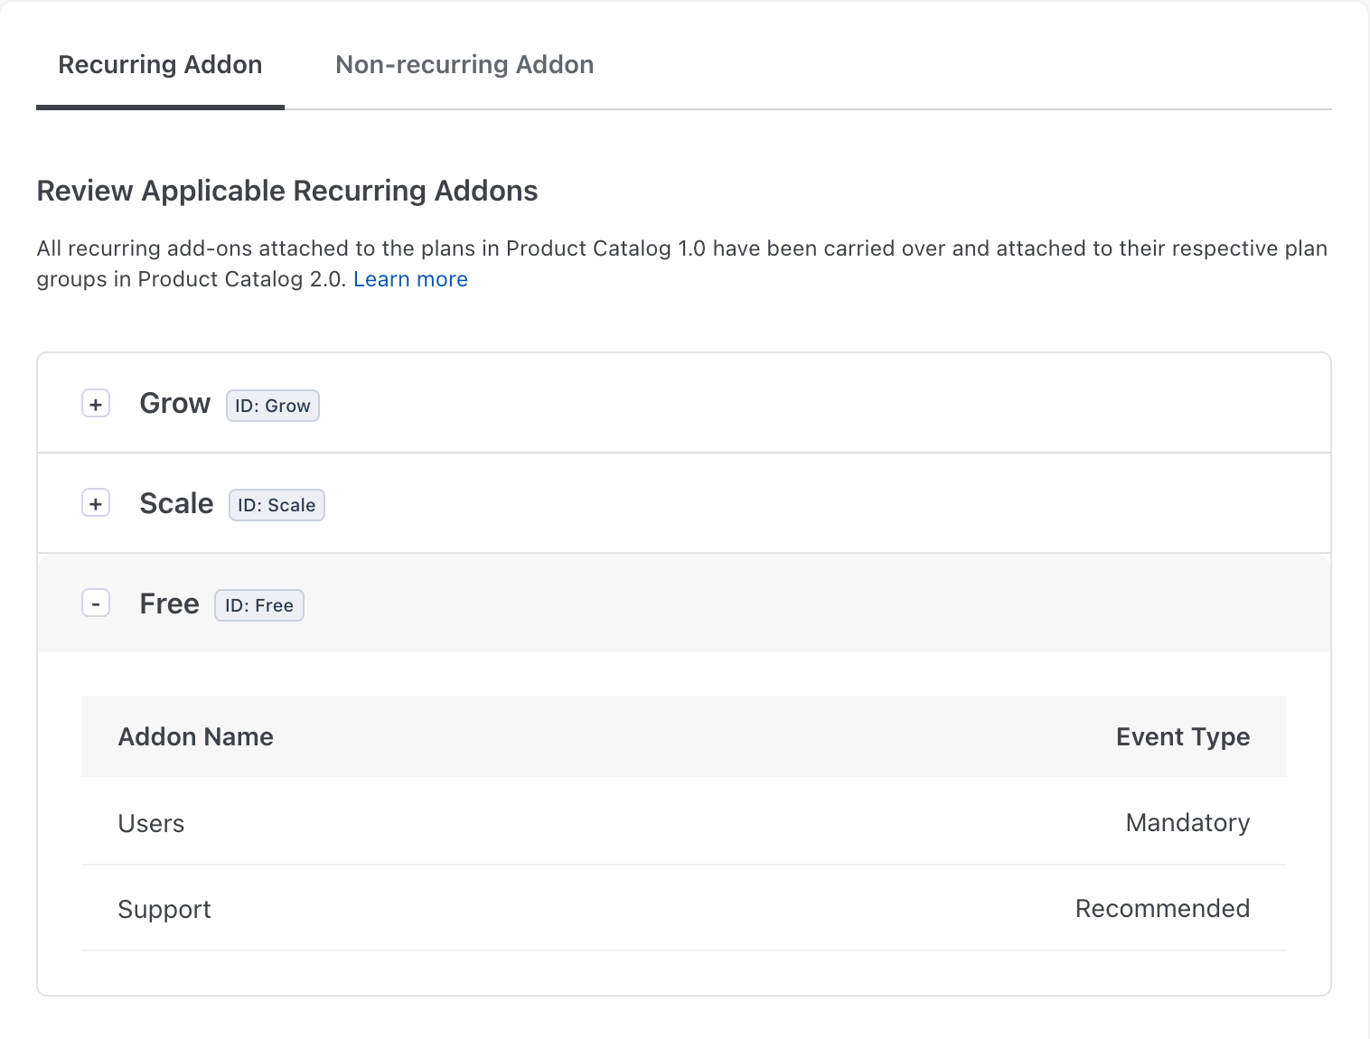Screen dimensions: 1370x1039
Task: Click the Learn more link
Action: 410,279
